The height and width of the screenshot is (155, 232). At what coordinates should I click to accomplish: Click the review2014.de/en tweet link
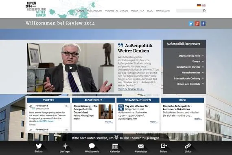coord(45,121)
